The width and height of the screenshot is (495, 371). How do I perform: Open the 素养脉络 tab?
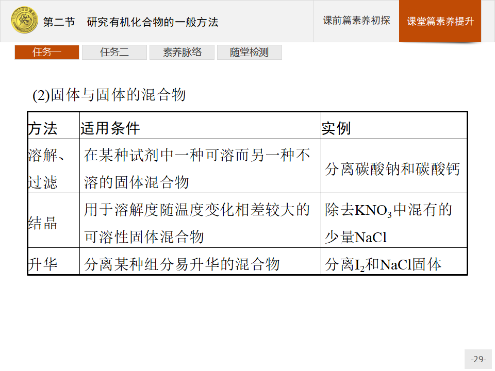pos(182,53)
